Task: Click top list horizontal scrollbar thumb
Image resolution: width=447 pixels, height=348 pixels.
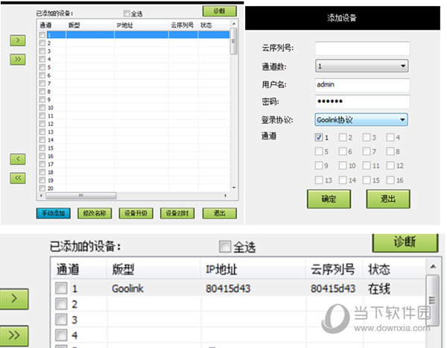Action: [x=81, y=195]
